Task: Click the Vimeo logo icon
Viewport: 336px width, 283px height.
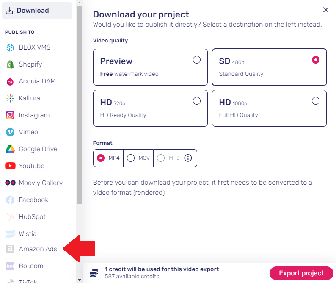Action: 10,132
